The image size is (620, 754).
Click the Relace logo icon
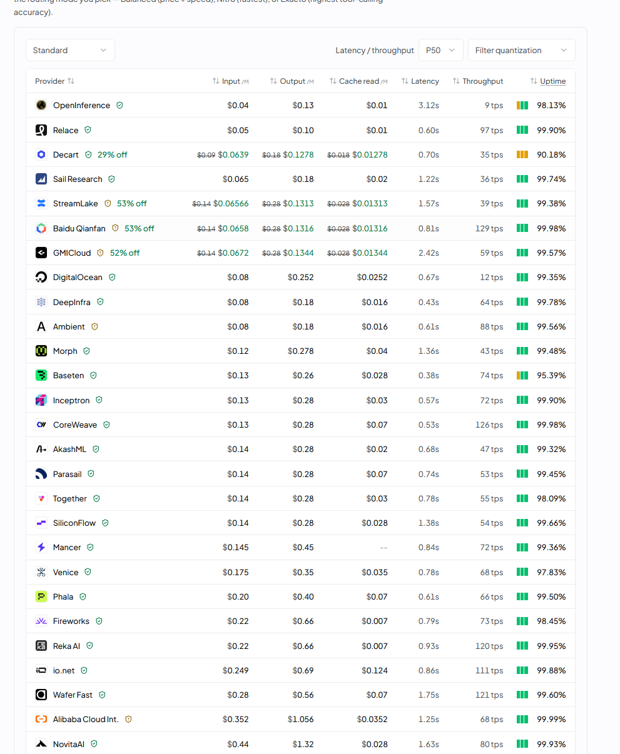(41, 130)
